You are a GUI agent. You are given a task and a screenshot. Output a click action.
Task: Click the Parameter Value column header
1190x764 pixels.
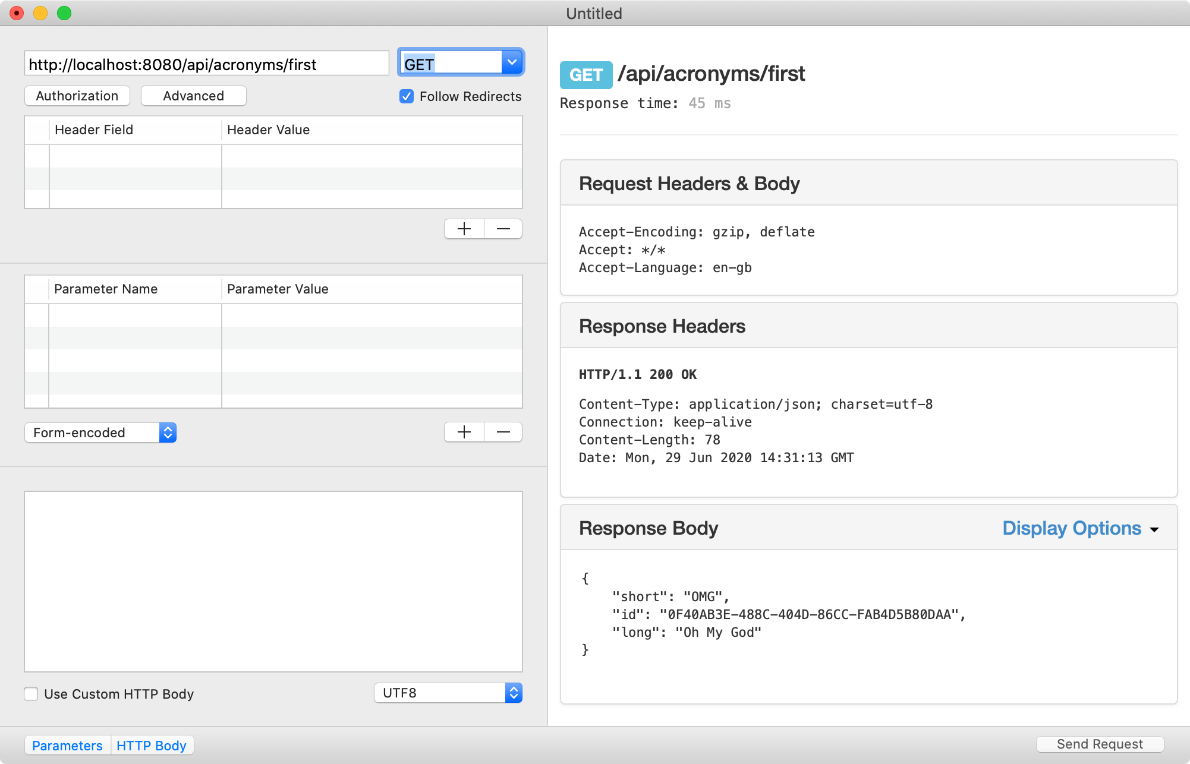(x=372, y=289)
